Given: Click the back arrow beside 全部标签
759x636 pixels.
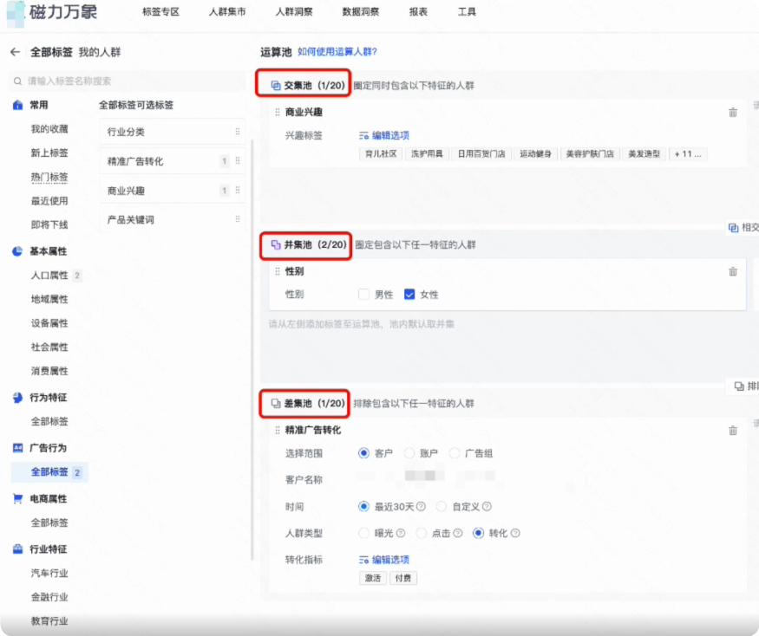Looking at the screenshot, I should coord(14,51).
